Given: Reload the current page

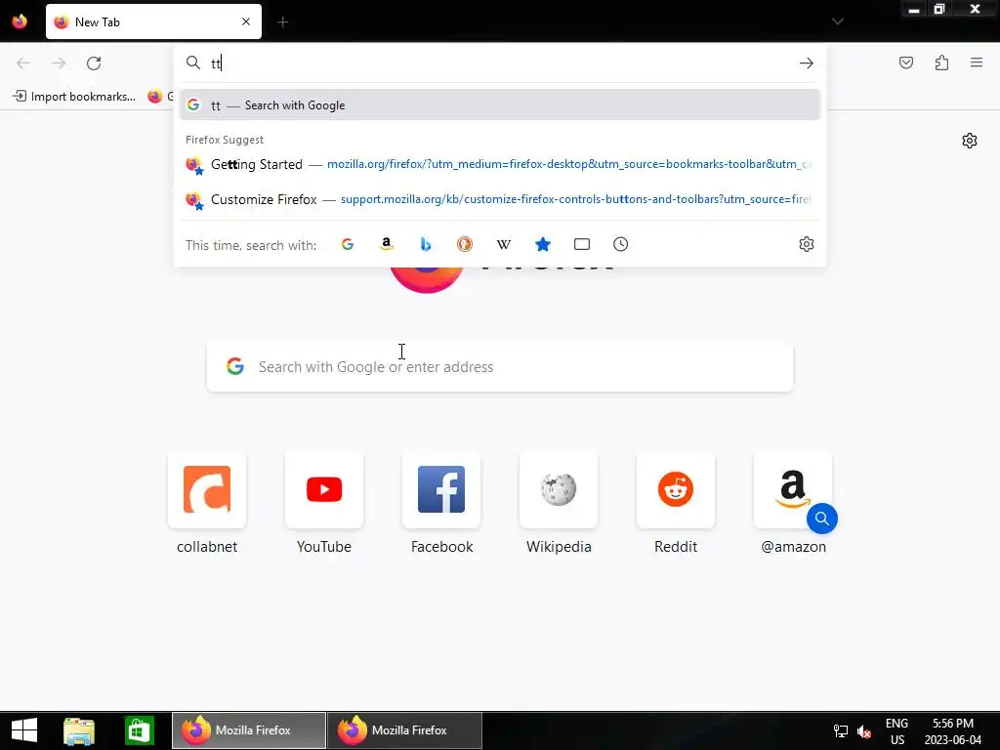Looking at the screenshot, I should coord(94,63).
